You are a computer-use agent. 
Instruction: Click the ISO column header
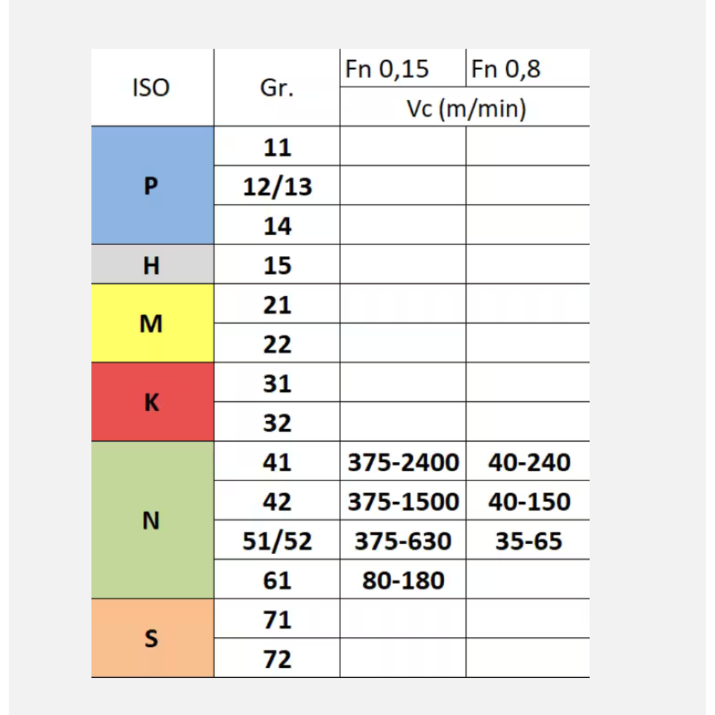[152, 88]
